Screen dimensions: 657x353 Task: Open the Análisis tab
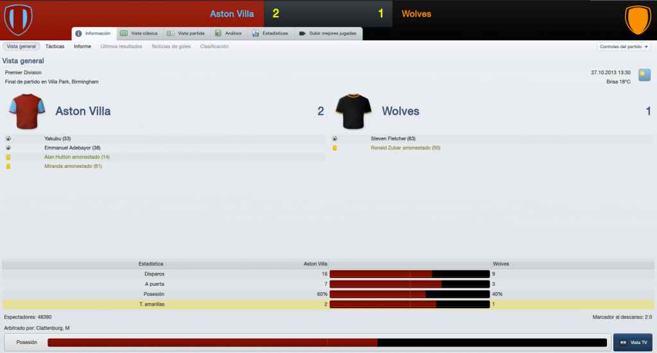point(229,33)
